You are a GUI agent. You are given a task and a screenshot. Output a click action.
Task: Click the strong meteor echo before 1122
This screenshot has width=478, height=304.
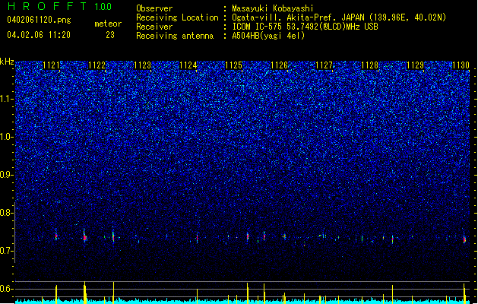pos(85,236)
